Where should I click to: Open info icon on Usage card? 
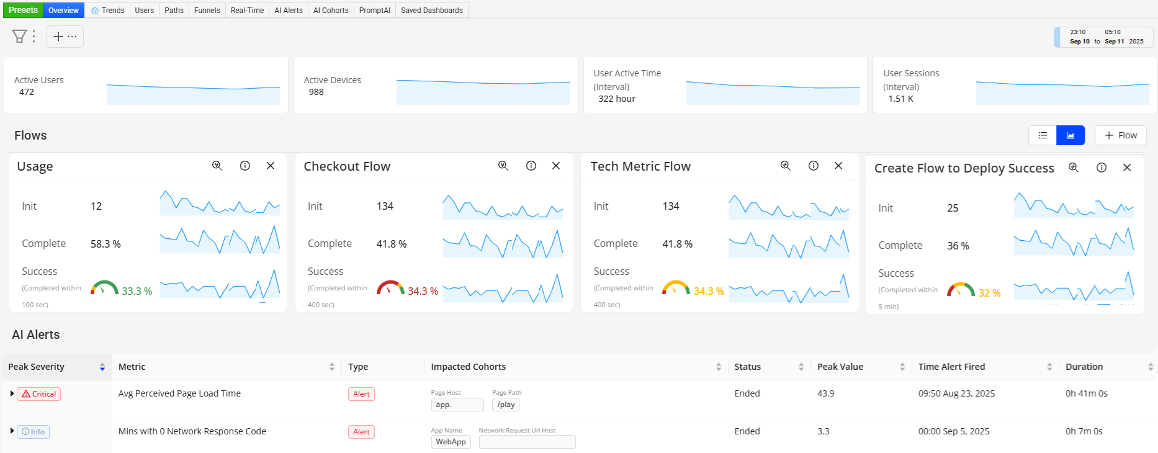pos(245,166)
